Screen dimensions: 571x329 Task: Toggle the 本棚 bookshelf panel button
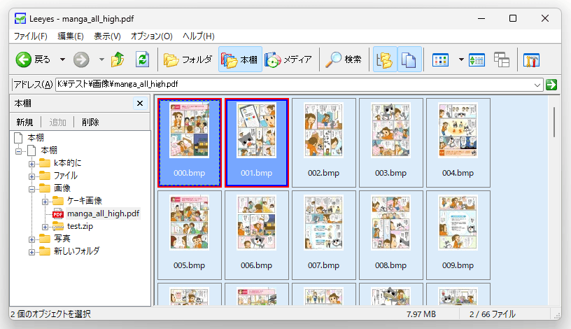pos(240,59)
